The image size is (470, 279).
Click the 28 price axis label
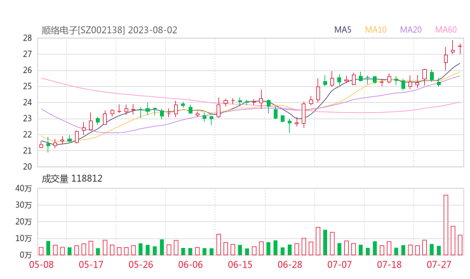click(x=27, y=38)
